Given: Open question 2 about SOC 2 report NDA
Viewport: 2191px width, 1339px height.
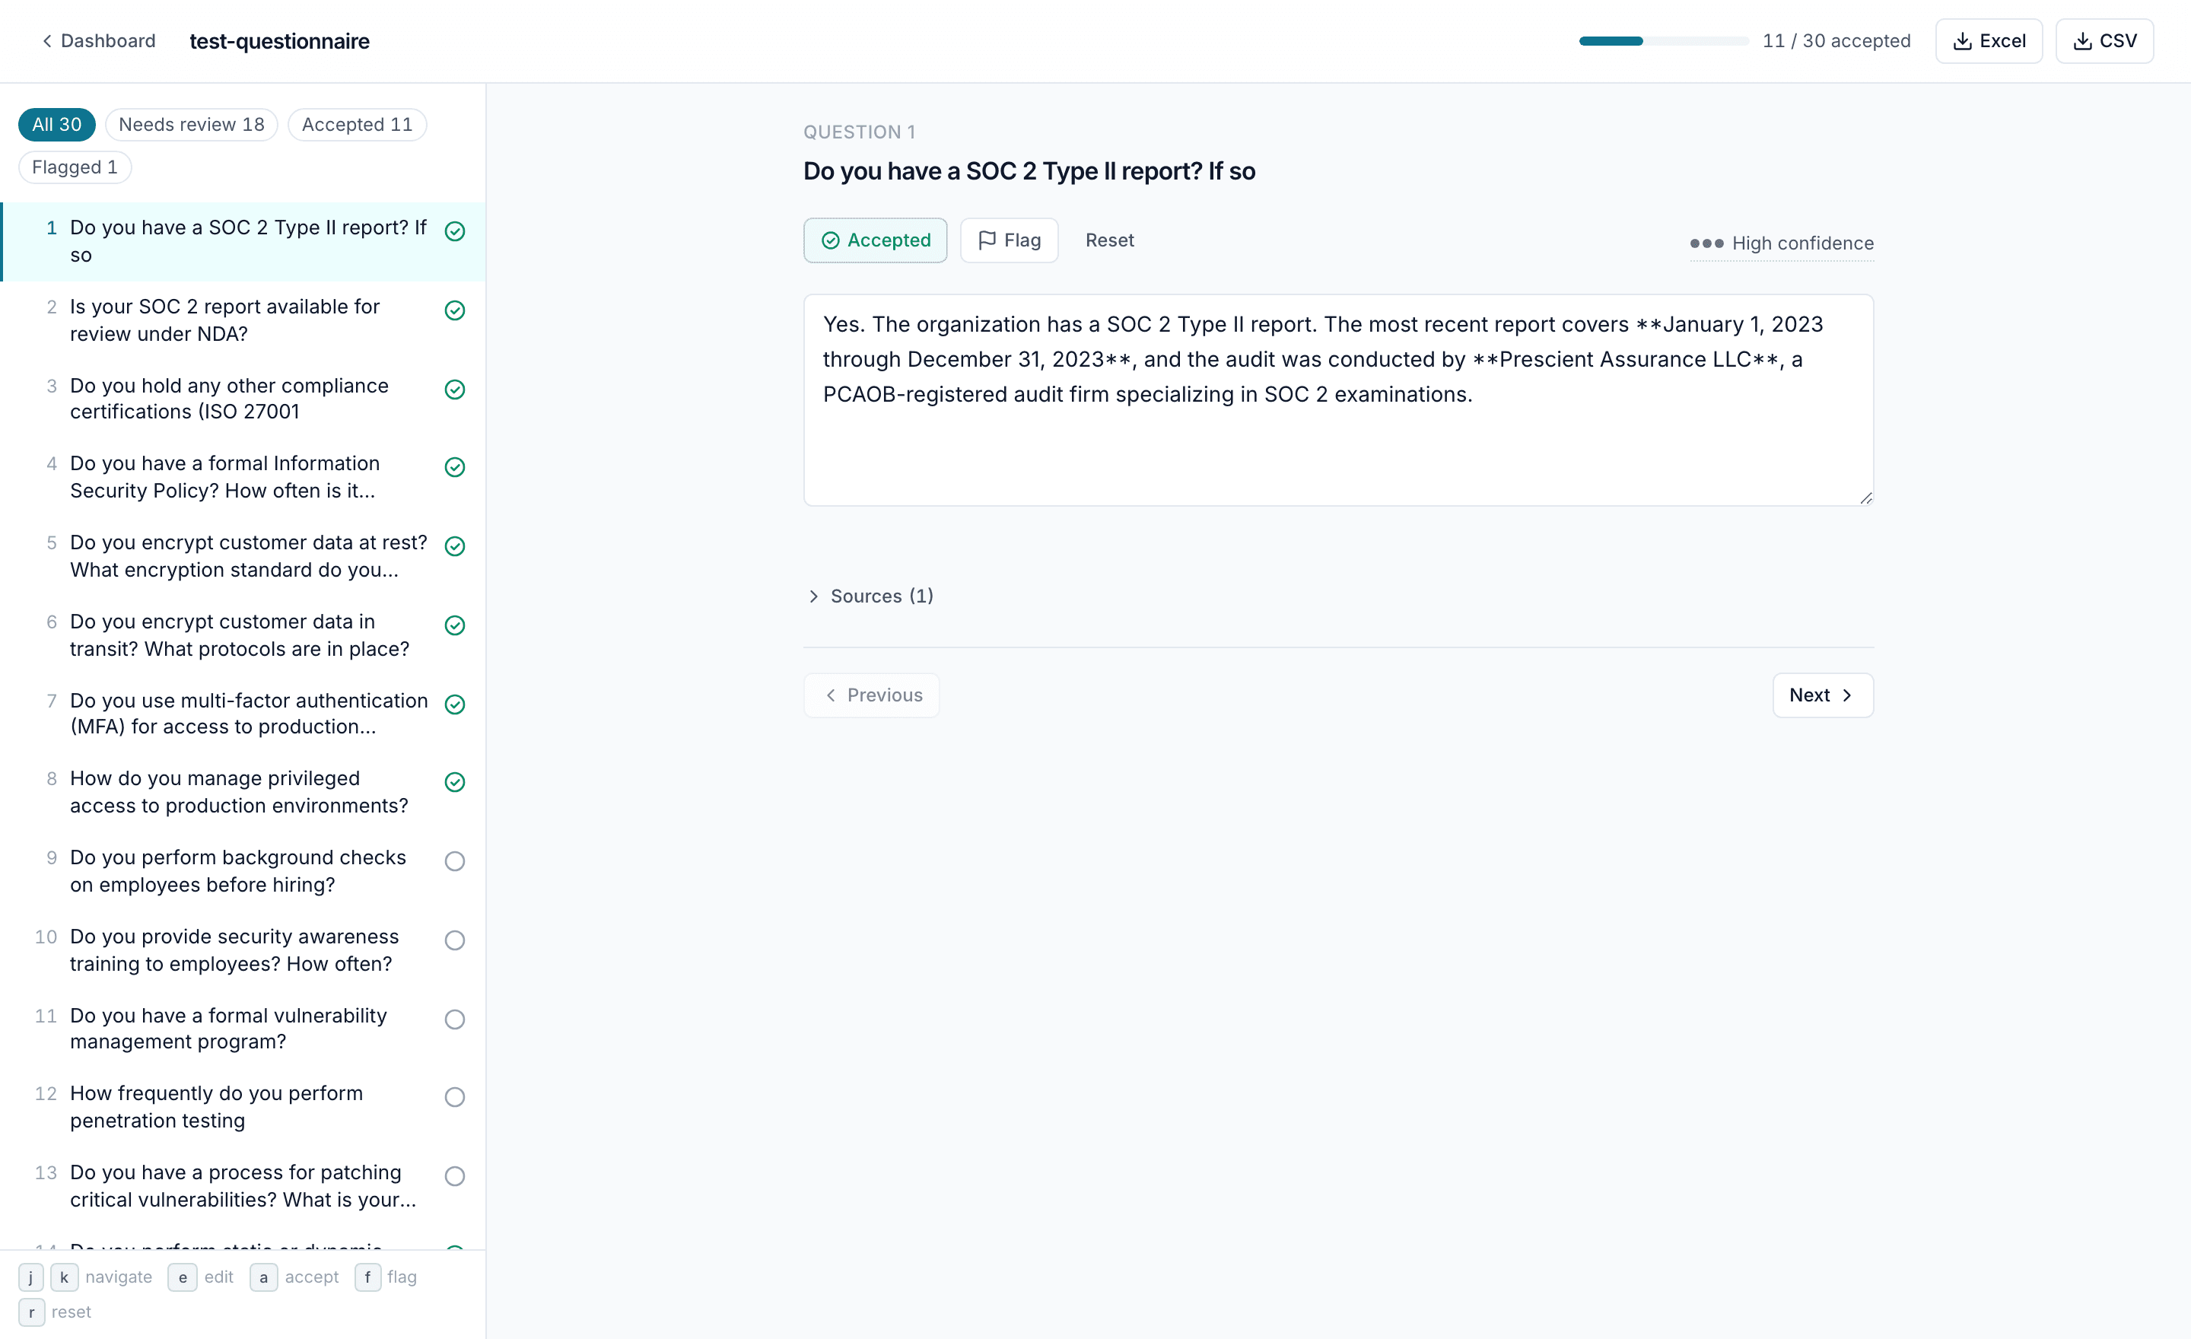Looking at the screenshot, I should click(x=243, y=320).
